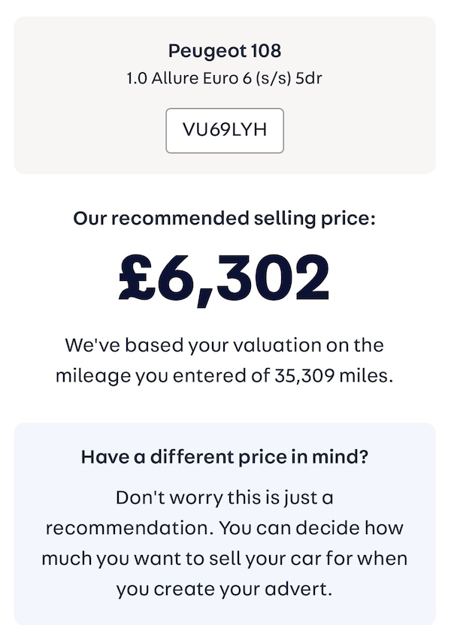The image size is (451, 625).
Task: Click the '5dr' door count text
Action: click(309, 77)
